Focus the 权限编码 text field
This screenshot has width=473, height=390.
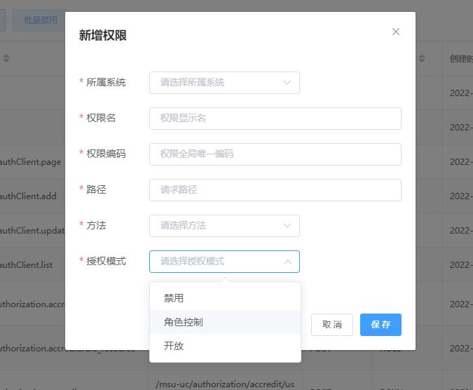tap(275, 154)
